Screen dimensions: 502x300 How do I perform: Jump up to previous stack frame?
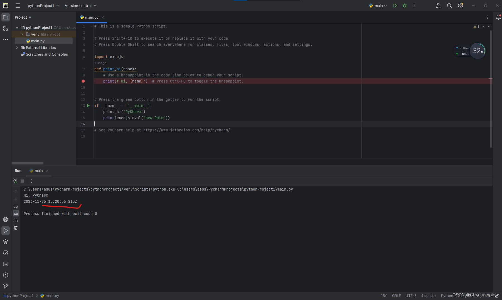tap(16, 192)
